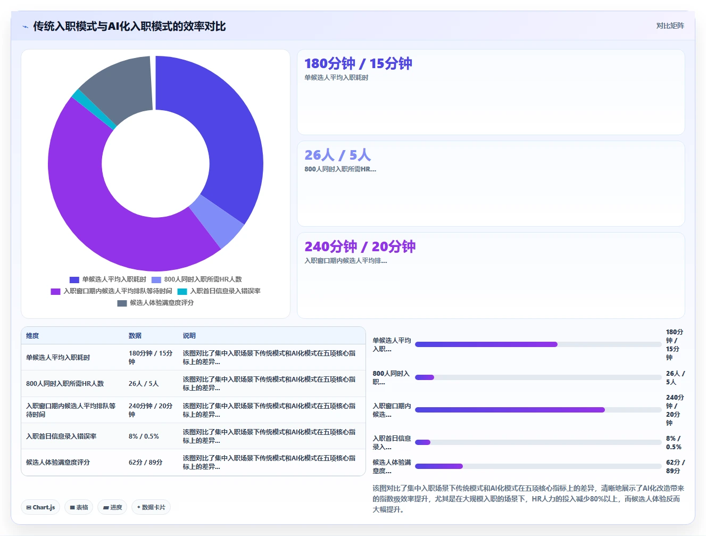Toggle the 入职首日信息录入错误率 legend entry

tap(219, 291)
